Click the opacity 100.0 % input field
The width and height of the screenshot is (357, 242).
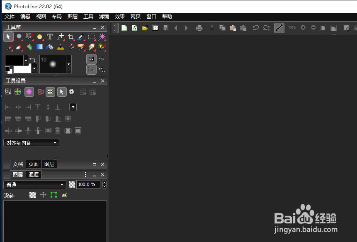88,184
